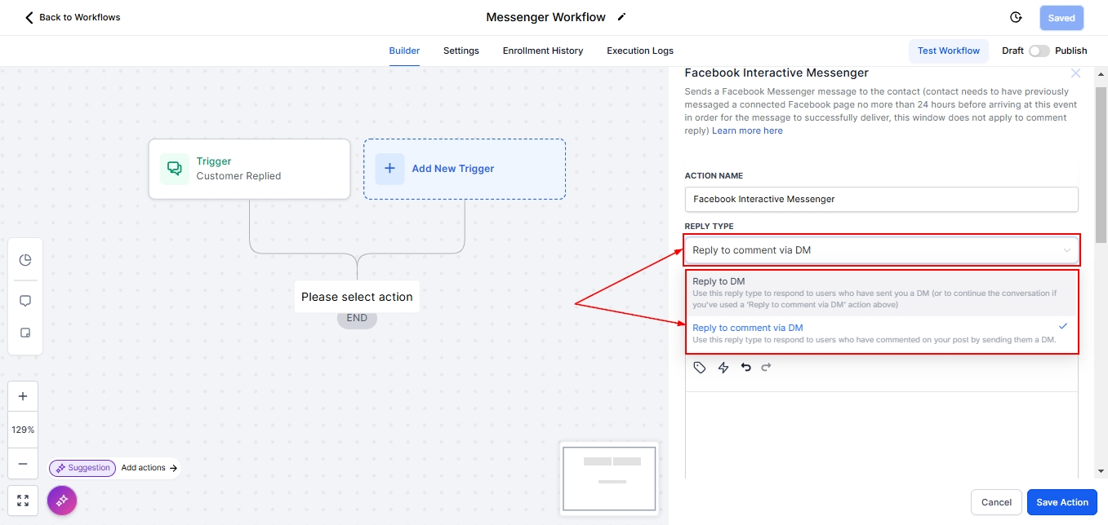This screenshot has width=1108, height=525.
Task: Toggle the Draft/Publish switch
Action: pyautogui.click(x=1039, y=51)
